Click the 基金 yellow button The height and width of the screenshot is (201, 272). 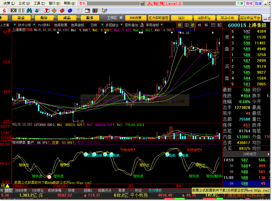click(21, 18)
